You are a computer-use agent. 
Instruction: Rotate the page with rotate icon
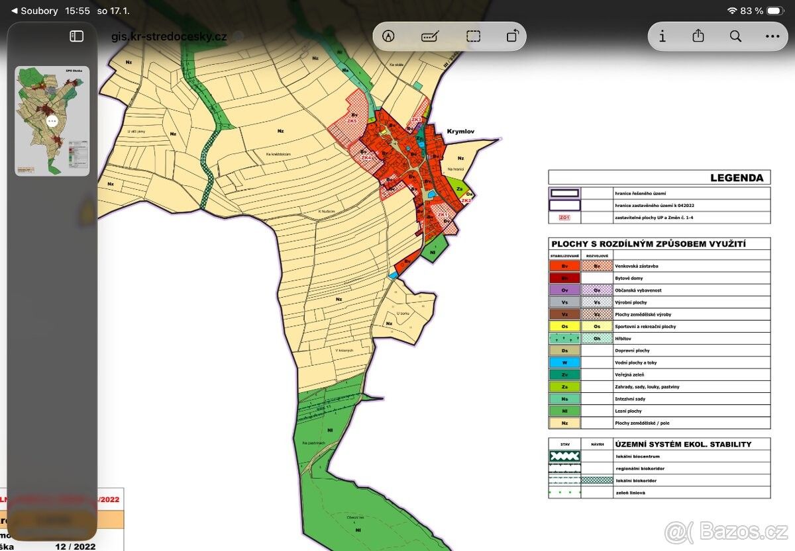click(x=512, y=36)
